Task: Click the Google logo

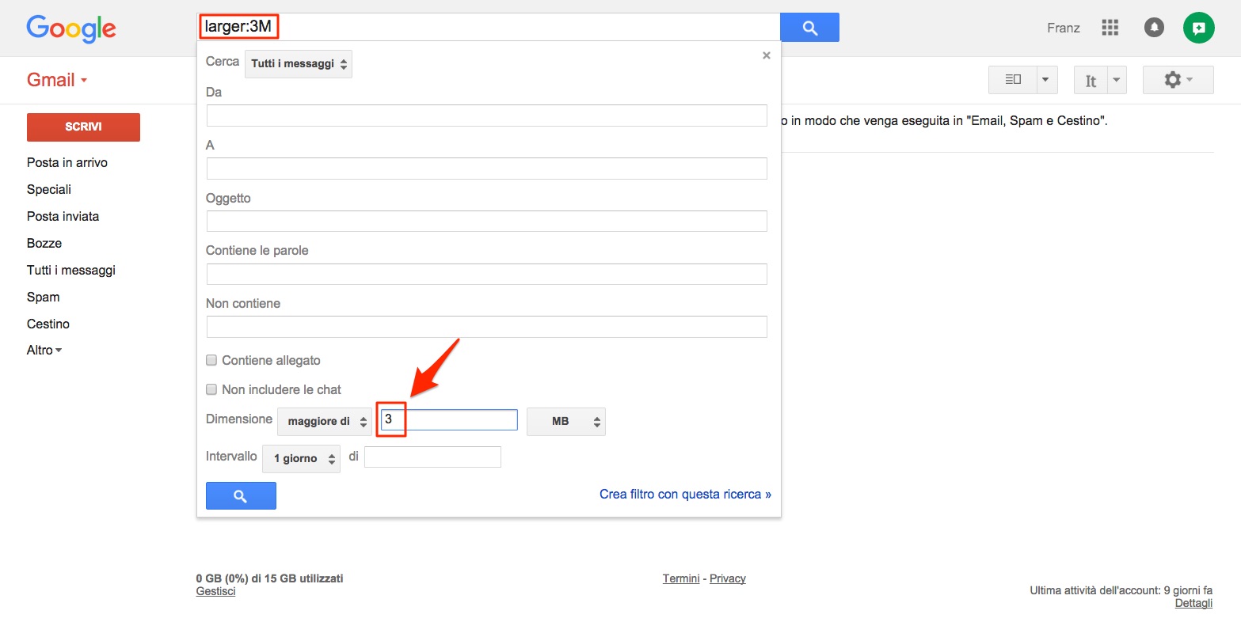Action: point(71,28)
